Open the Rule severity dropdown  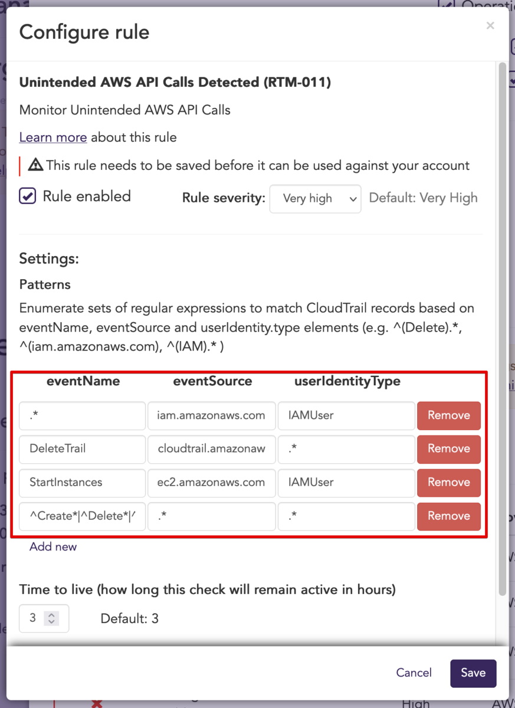tap(315, 199)
